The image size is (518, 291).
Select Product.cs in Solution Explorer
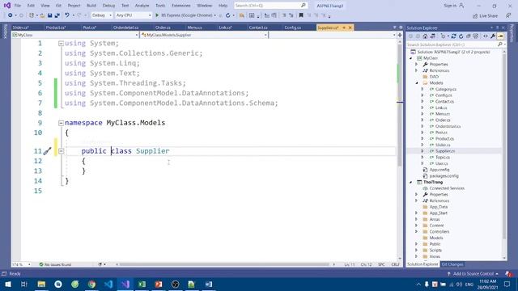coord(444,138)
